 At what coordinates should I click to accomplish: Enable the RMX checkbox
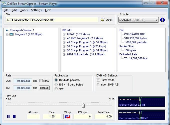[x=41, y=81]
